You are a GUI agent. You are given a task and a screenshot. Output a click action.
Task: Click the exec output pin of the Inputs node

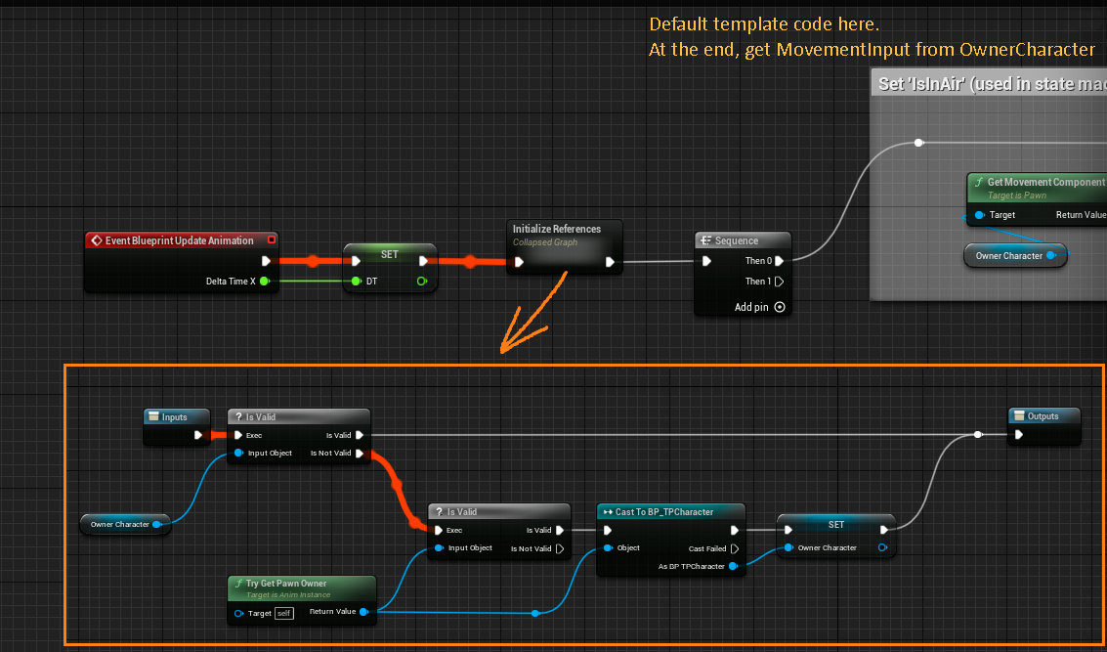[198, 435]
